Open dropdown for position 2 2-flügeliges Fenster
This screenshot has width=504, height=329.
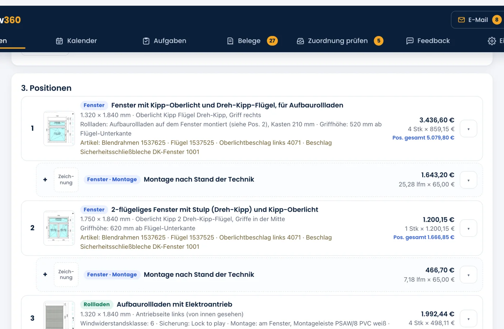[468, 228]
